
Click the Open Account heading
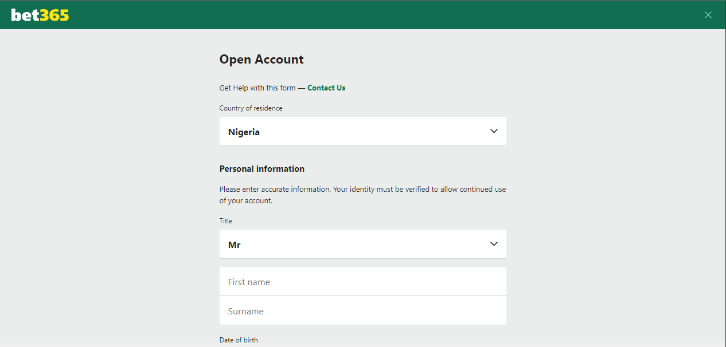point(261,60)
